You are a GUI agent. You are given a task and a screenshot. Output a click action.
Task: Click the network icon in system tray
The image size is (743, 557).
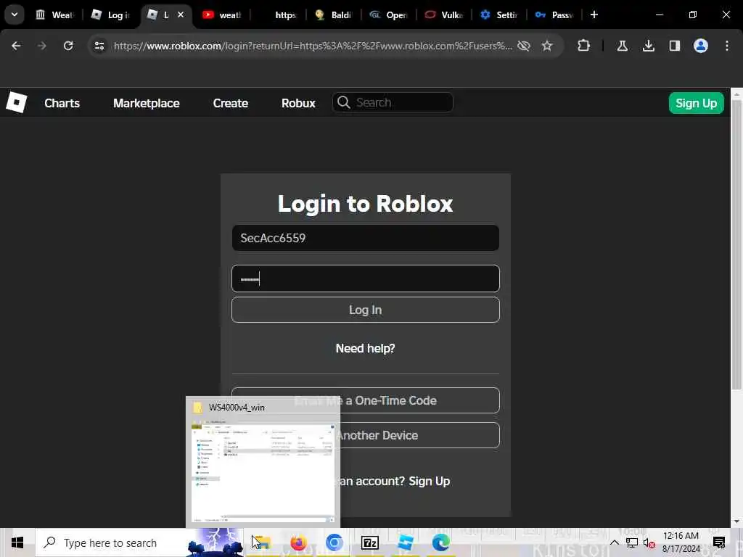click(x=632, y=542)
